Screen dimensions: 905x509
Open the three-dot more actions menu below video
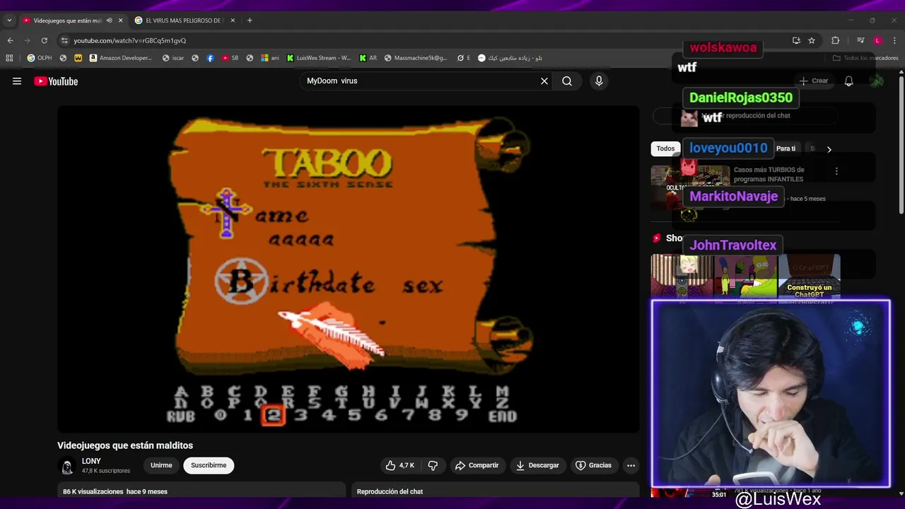(631, 465)
